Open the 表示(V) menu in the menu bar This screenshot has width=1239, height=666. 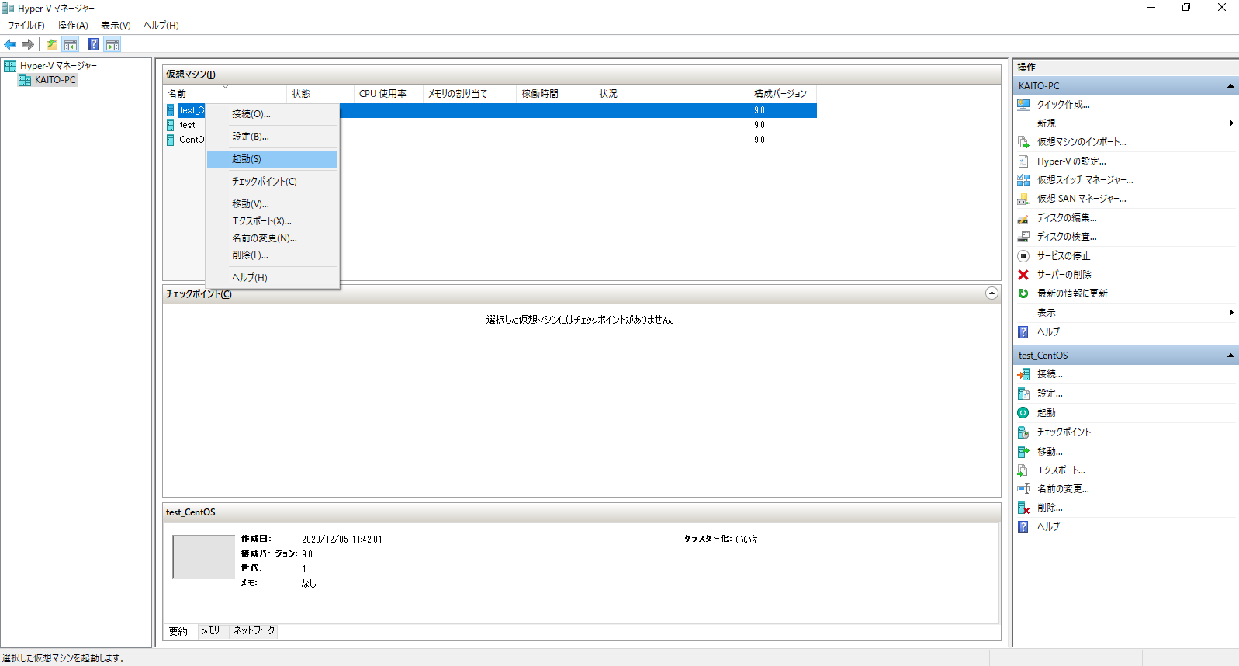[x=116, y=26]
